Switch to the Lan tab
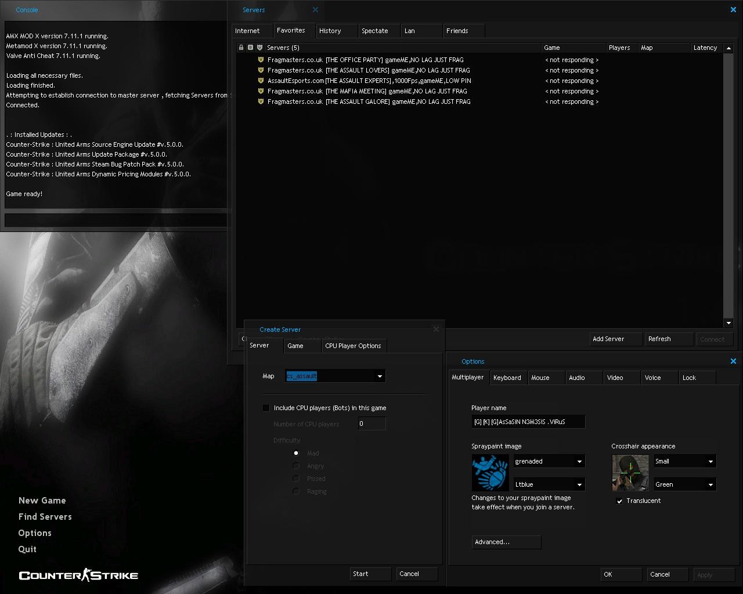Image resolution: width=743 pixels, height=594 pixels. 421,31
